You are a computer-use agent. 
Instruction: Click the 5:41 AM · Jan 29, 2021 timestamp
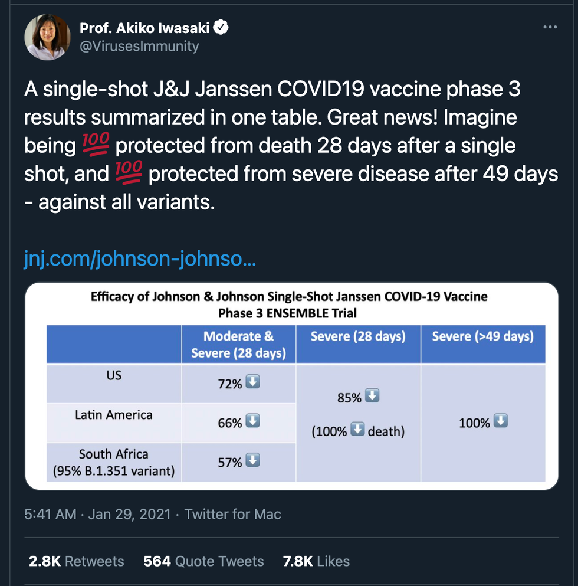tap(98, 514)
